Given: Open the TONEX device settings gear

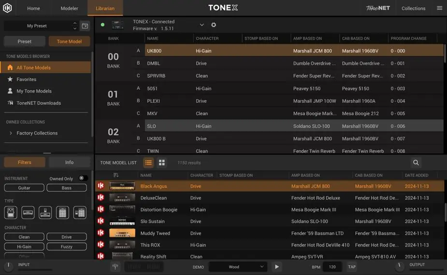Looking at the screenshot, I should click(214, 25).
